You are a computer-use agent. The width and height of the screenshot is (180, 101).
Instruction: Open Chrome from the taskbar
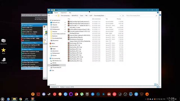tap(21, 99)
